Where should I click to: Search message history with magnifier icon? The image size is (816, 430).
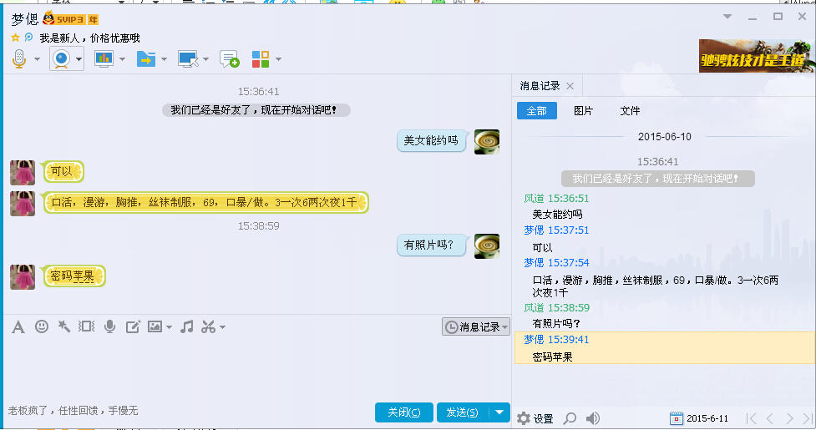pos(570,418)
